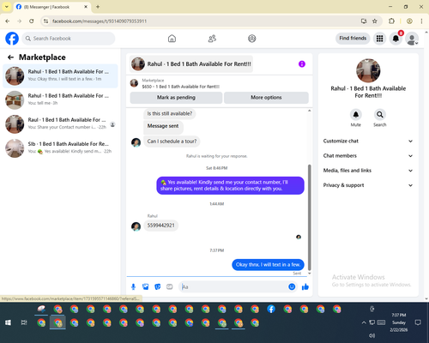The height and width of the screenshot is (343, 429).
Task: Send a thumbs up like
Action: (305, 286)
